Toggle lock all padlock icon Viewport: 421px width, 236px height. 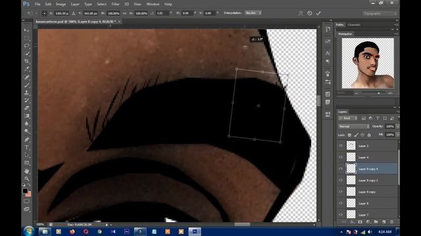click(369, 135)
